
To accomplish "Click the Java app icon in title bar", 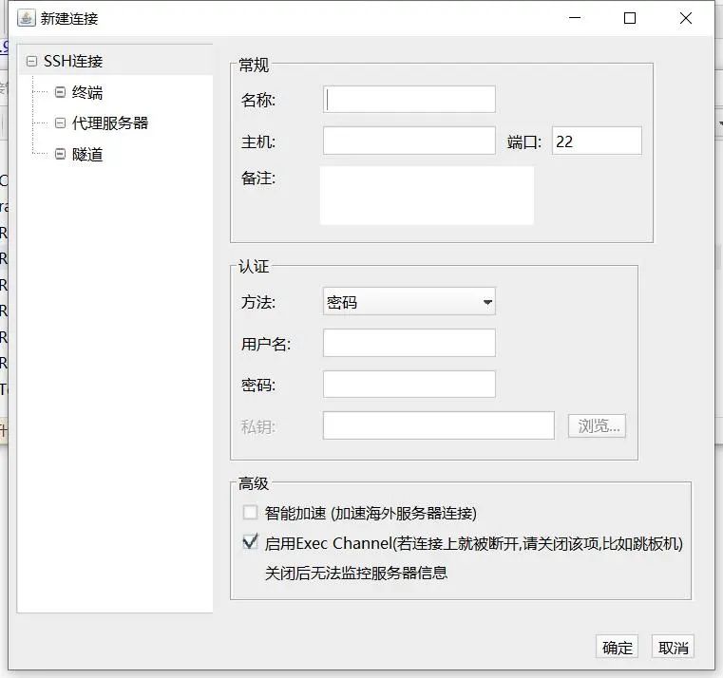I will 26,18.
